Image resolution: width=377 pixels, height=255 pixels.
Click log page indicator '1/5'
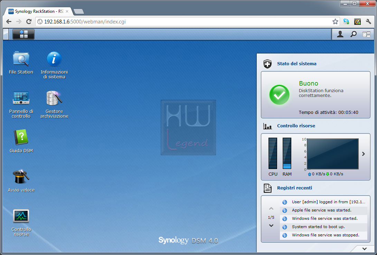click(271, 217)
